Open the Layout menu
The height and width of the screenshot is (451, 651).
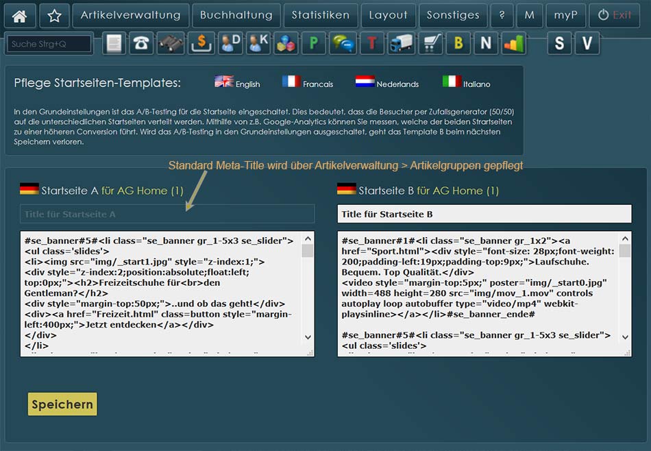(388, 15)
